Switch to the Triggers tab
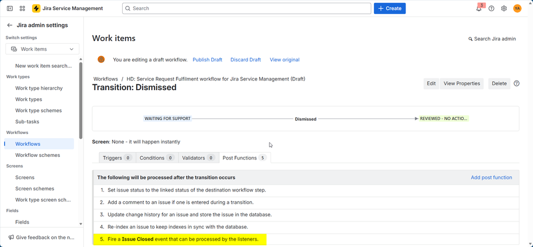Viewport: 533px width, 247px height. [x=117, y=158]
